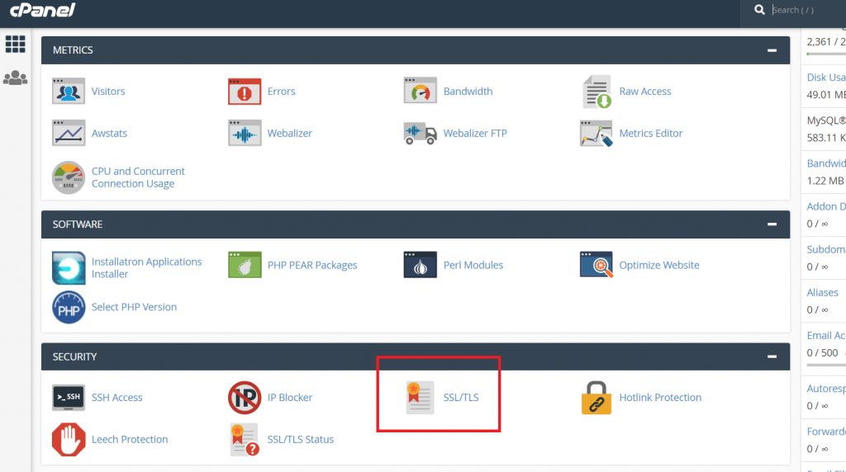
Task: Click the User Manager people icon in sidebar
Action: pyautogui.click(x=15, y=78)
